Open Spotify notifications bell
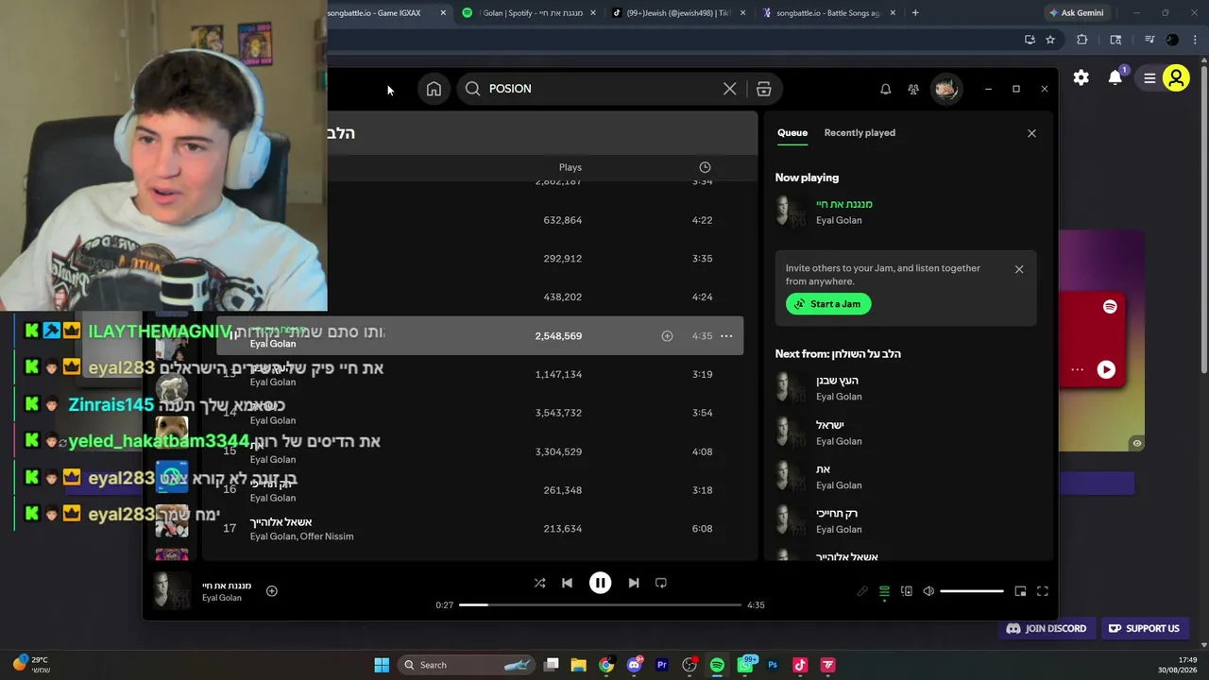Image resolution: width=1209 pixels, height=680 pixels. point(885,89)
